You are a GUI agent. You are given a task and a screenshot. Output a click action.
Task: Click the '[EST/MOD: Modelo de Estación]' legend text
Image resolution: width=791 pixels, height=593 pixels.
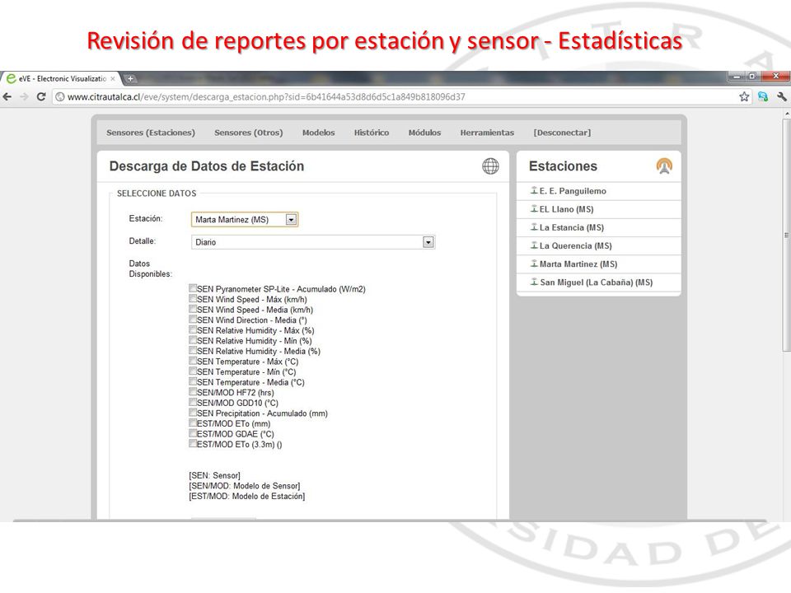[x=246, y=496]
